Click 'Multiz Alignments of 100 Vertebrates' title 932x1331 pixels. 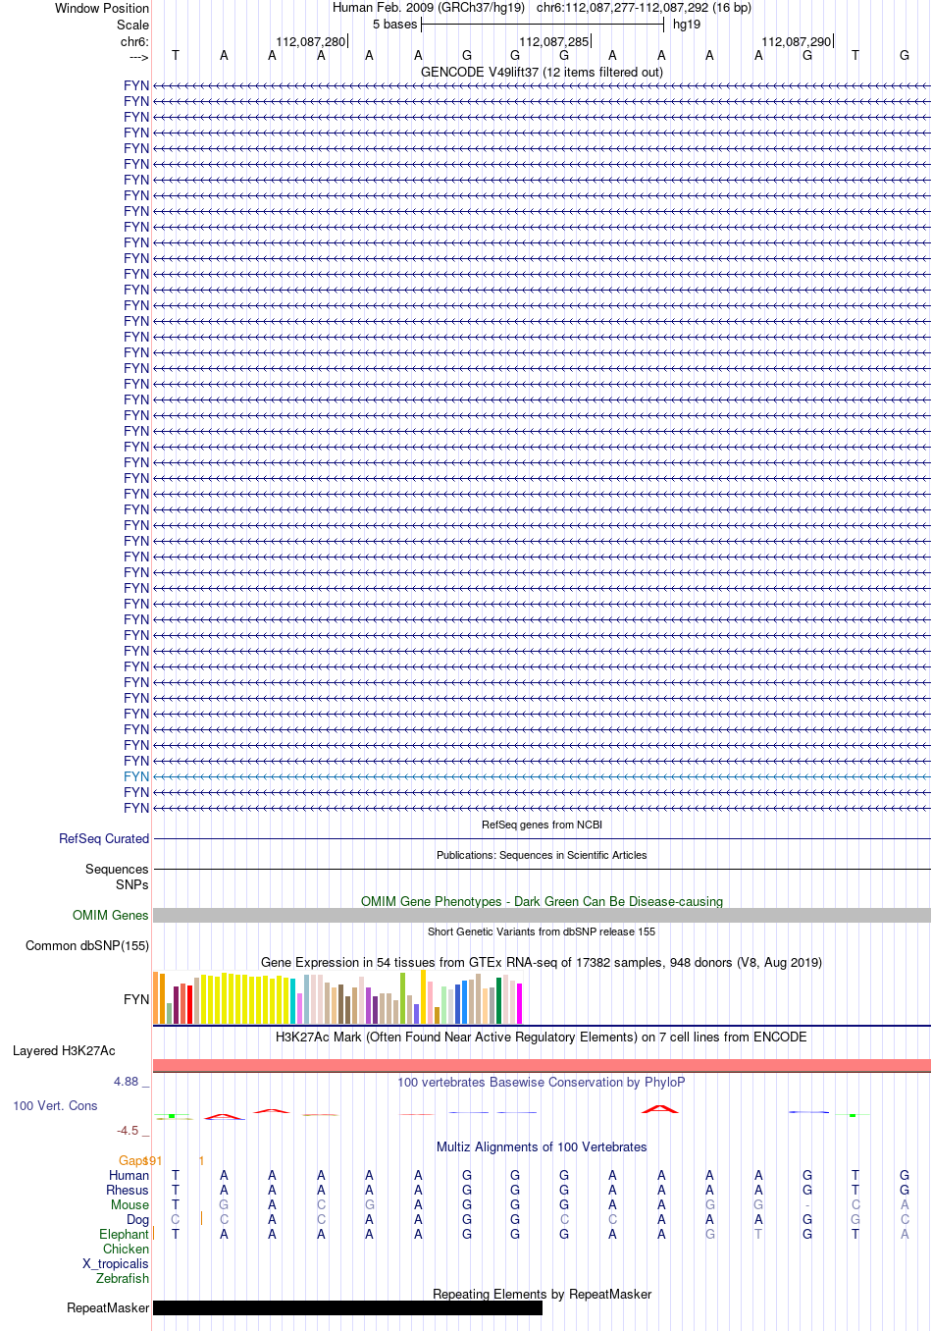542,1146
